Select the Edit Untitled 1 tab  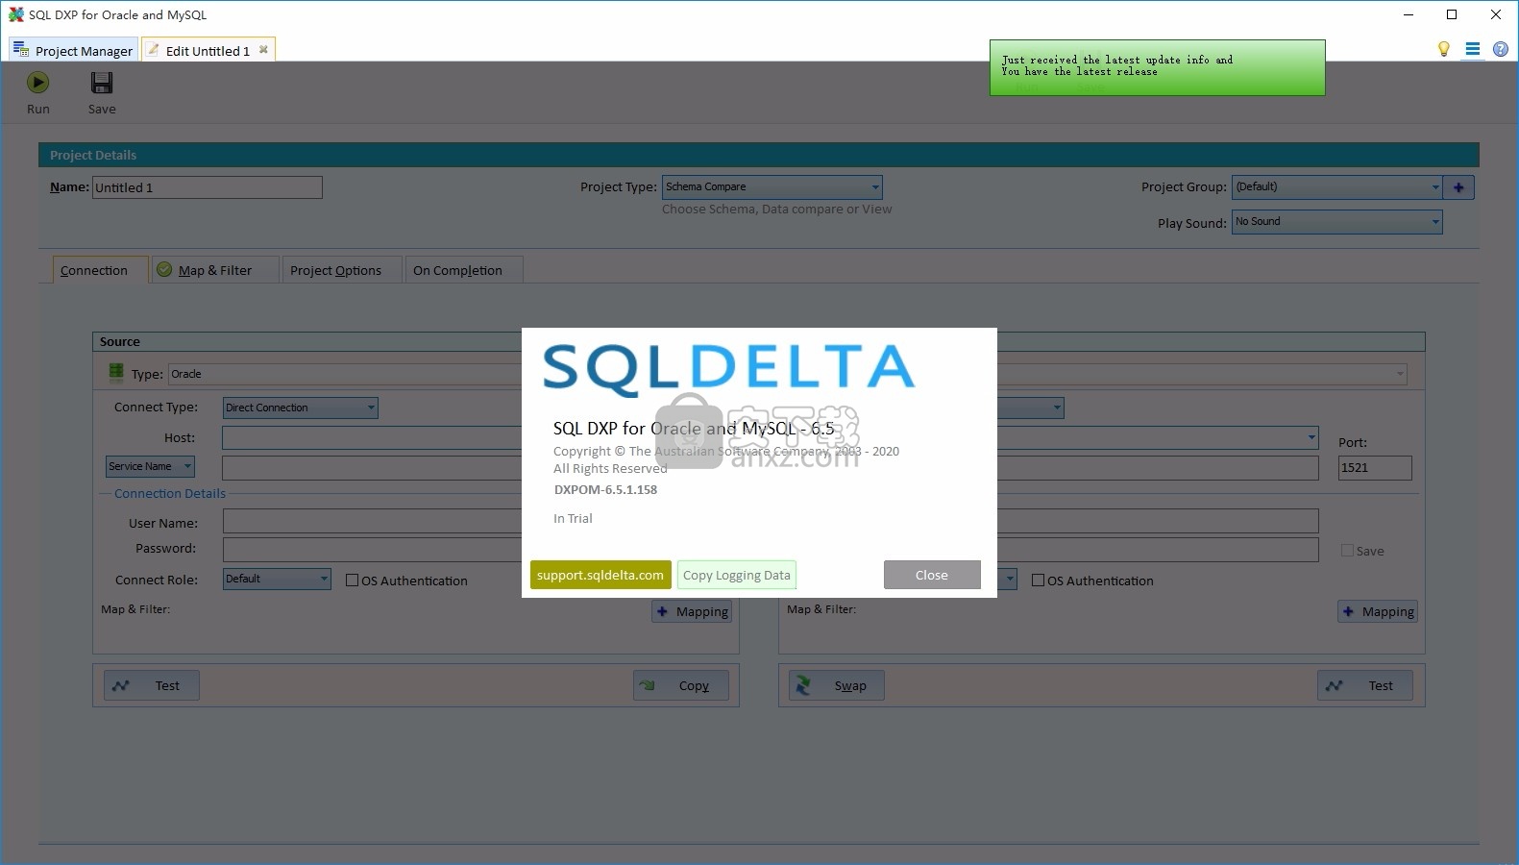pyautogui.click(x=208, y=50)
